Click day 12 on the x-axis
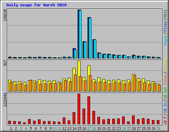The image size is (169, 132). (64, 128)
